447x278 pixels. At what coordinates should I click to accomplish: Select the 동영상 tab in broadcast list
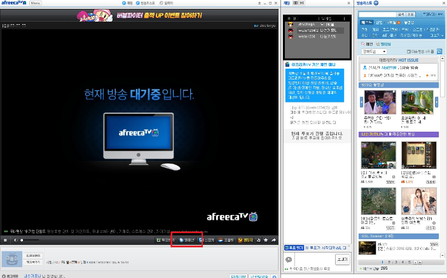coord(409,22)
